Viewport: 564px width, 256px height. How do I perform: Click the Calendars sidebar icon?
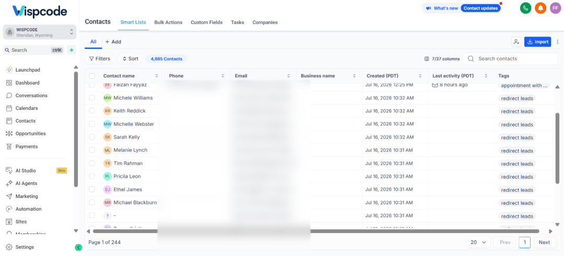tap(9, 108)
